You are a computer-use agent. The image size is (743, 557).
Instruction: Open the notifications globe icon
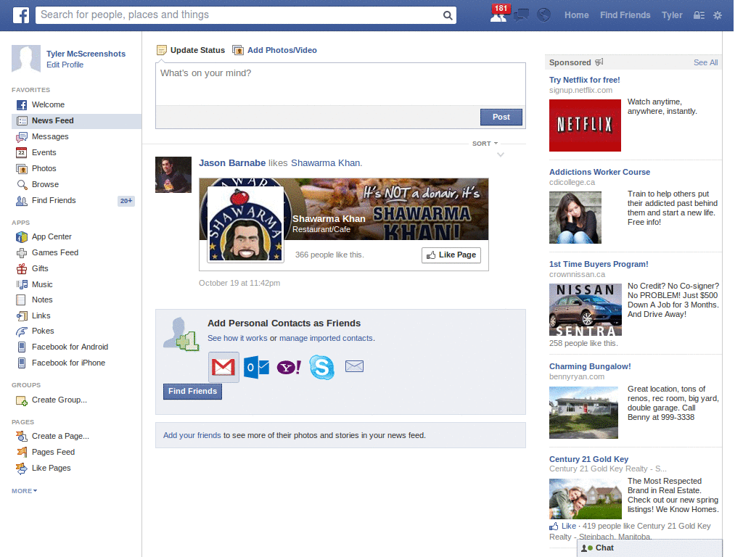pos(543,15)
